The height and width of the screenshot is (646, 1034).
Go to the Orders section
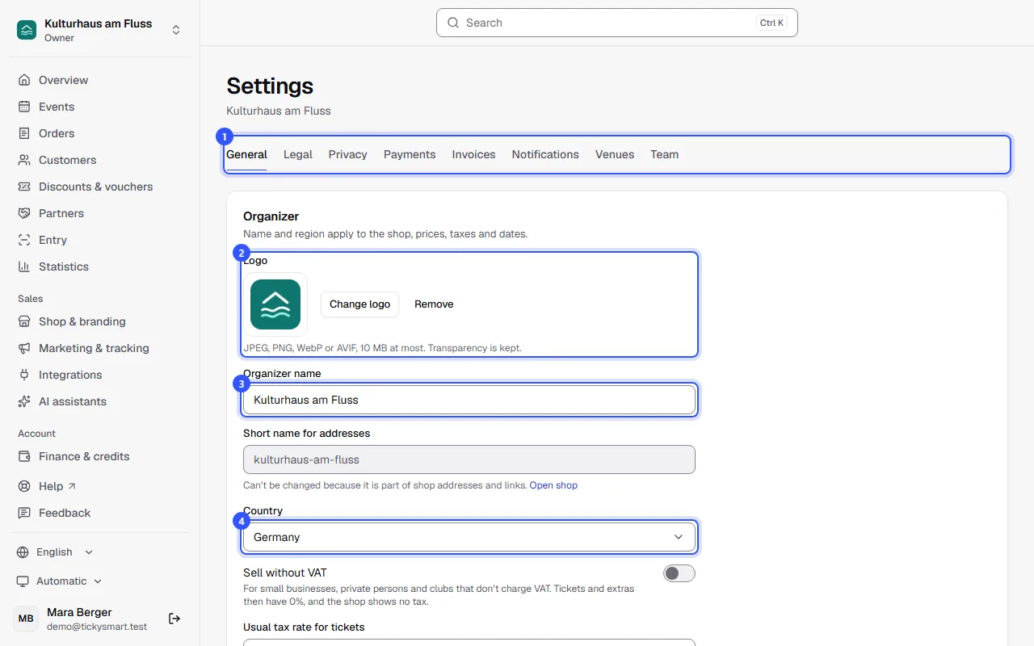tap(100, 133)
